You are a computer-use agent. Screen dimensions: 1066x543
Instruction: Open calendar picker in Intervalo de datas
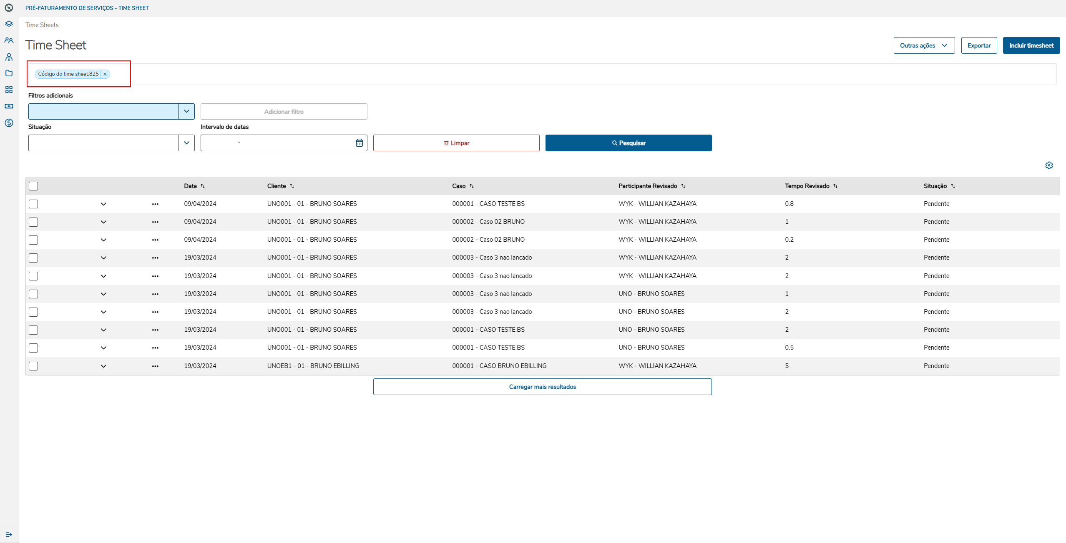click(359, 143)
